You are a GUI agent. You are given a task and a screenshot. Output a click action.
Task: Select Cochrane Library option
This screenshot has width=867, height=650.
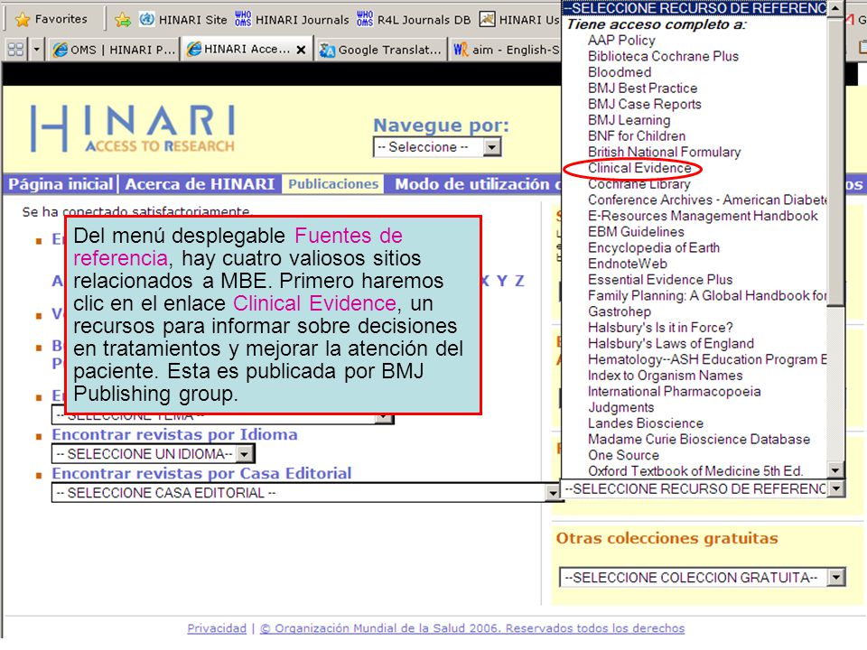639,184
